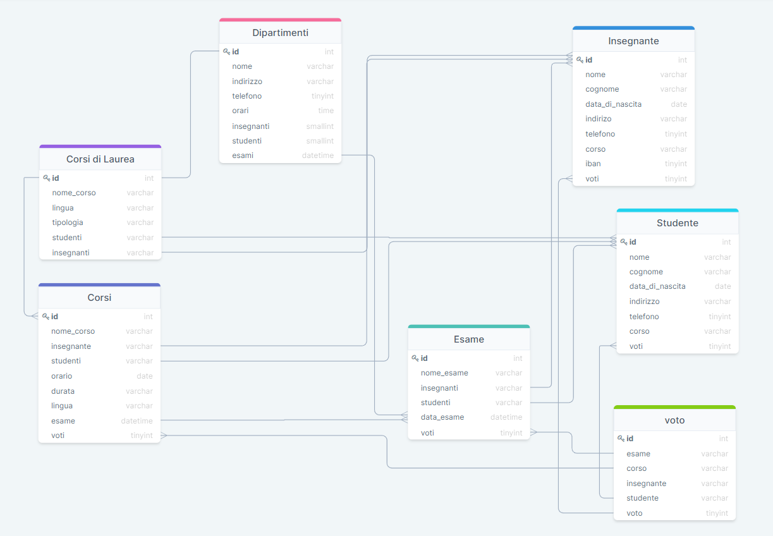Click the orario field in Corsi table
The width and height of the screenshot is (773, 536).
(x=62, y=375)
